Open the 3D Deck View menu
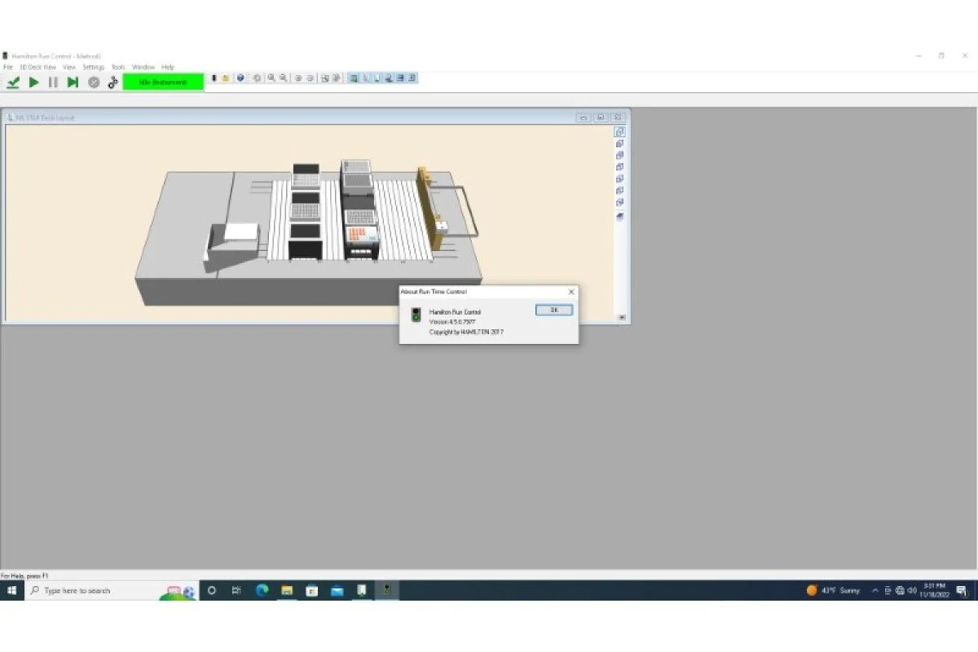Screen dimensions: 978x652 click(37, 67)
